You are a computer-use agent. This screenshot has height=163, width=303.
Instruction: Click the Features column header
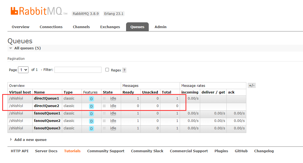pos(90,92)
